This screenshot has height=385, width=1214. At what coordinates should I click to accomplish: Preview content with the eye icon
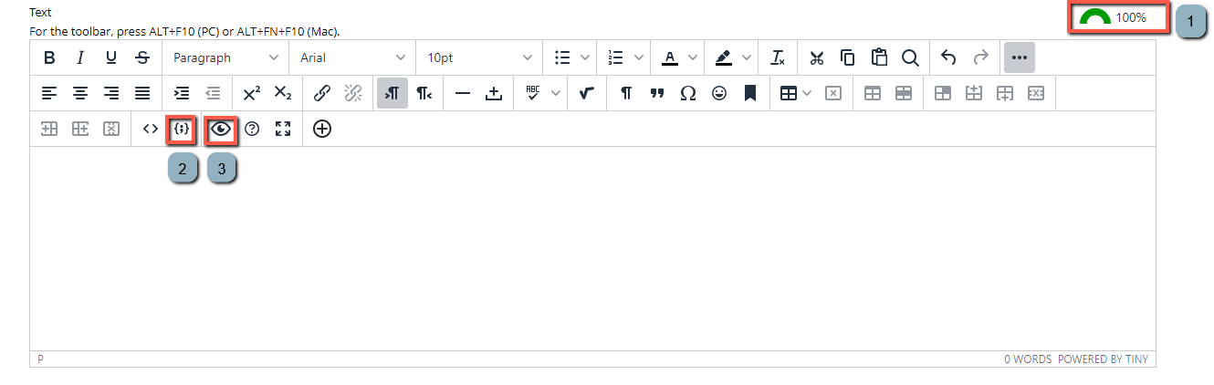click(221, 129)
